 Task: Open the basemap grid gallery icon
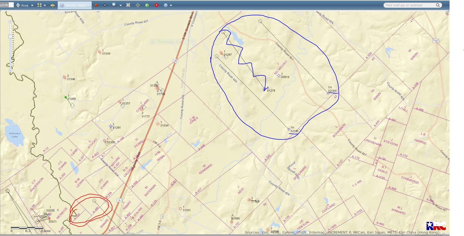(40, 5)
